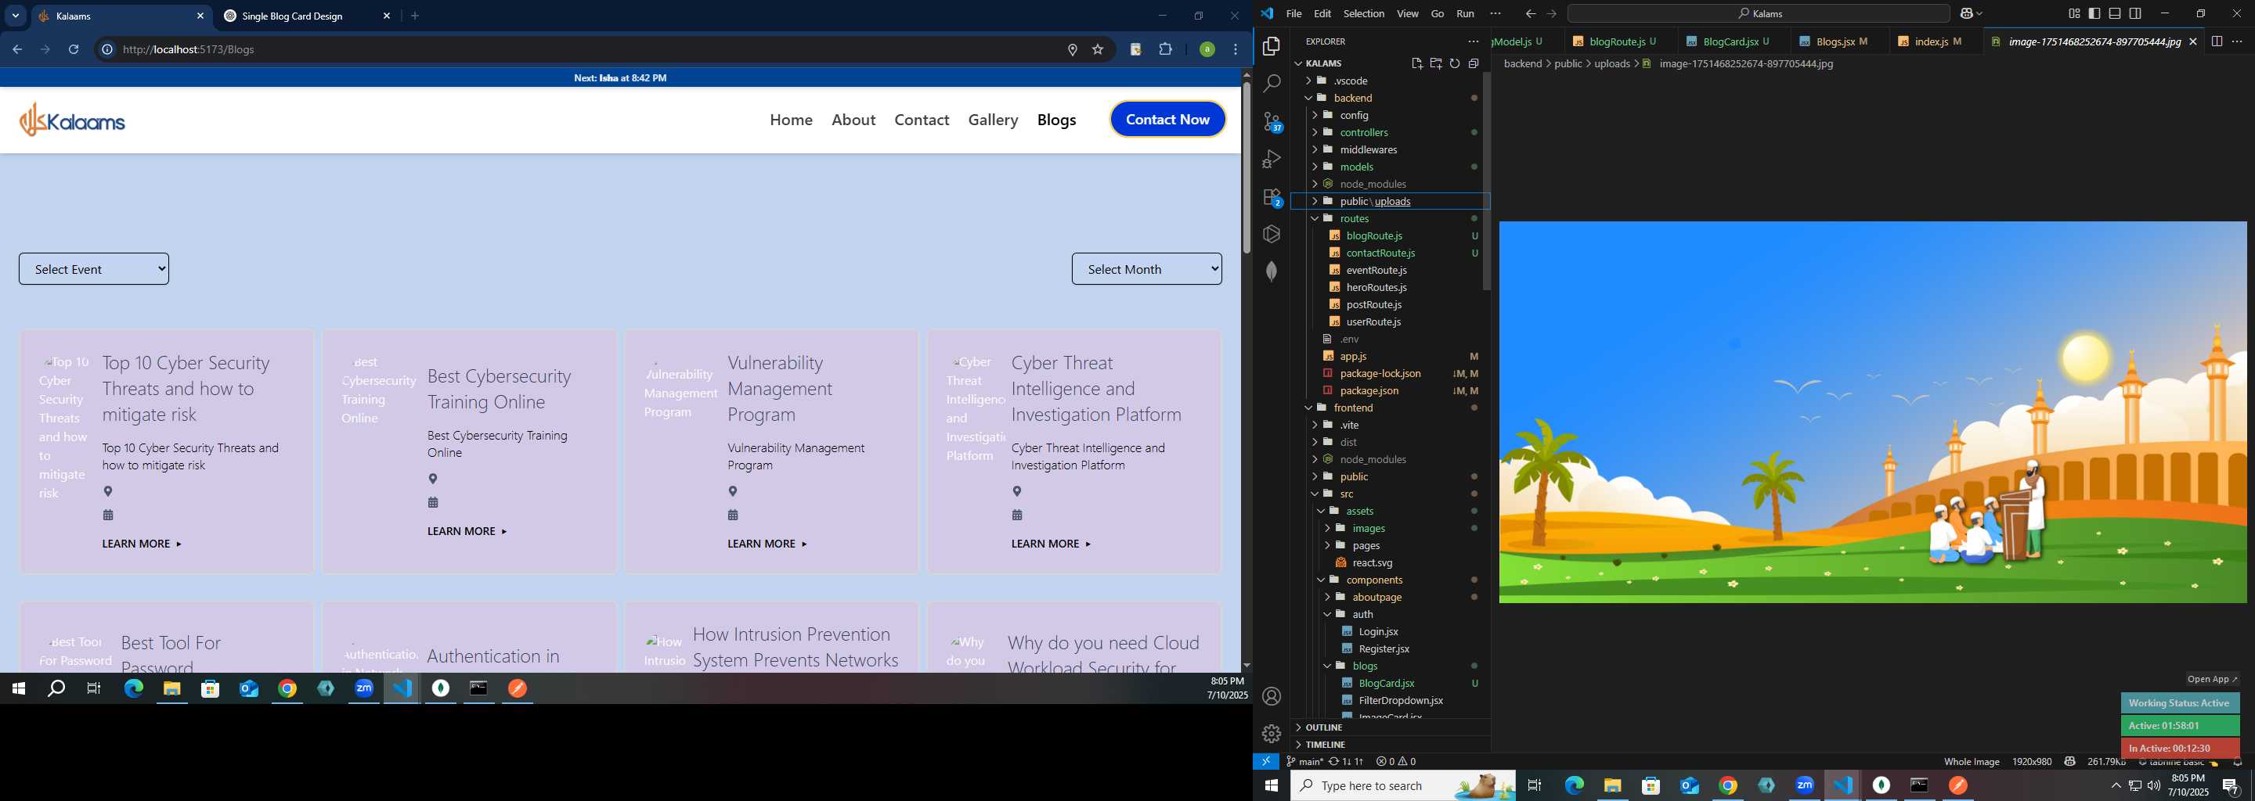
Task: Open the browser extensions puzzle icon
Action: [1165, 49]
